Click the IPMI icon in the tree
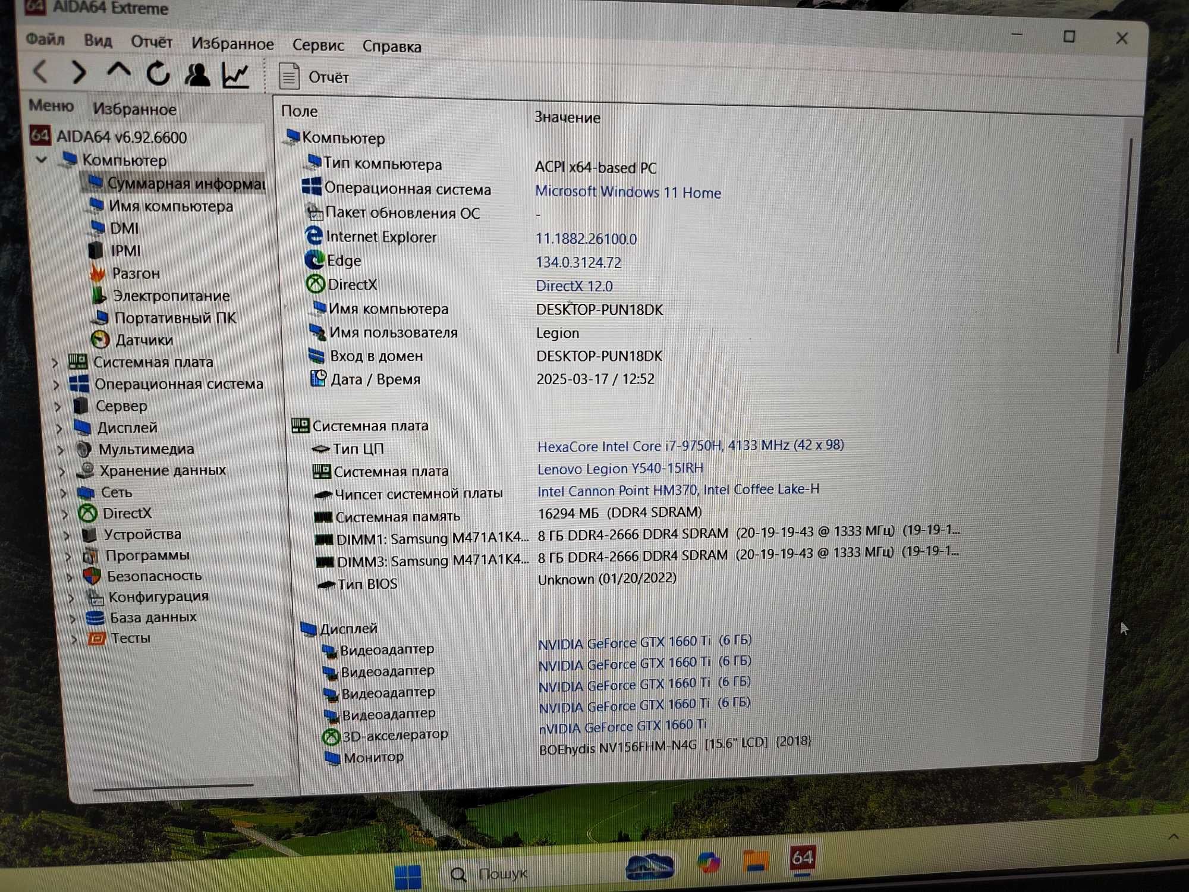The image size is (1189, 892). pos(96,250)
